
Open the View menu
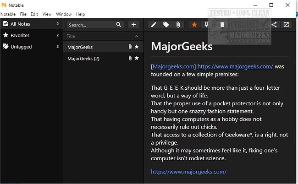[x=47, y=14]
